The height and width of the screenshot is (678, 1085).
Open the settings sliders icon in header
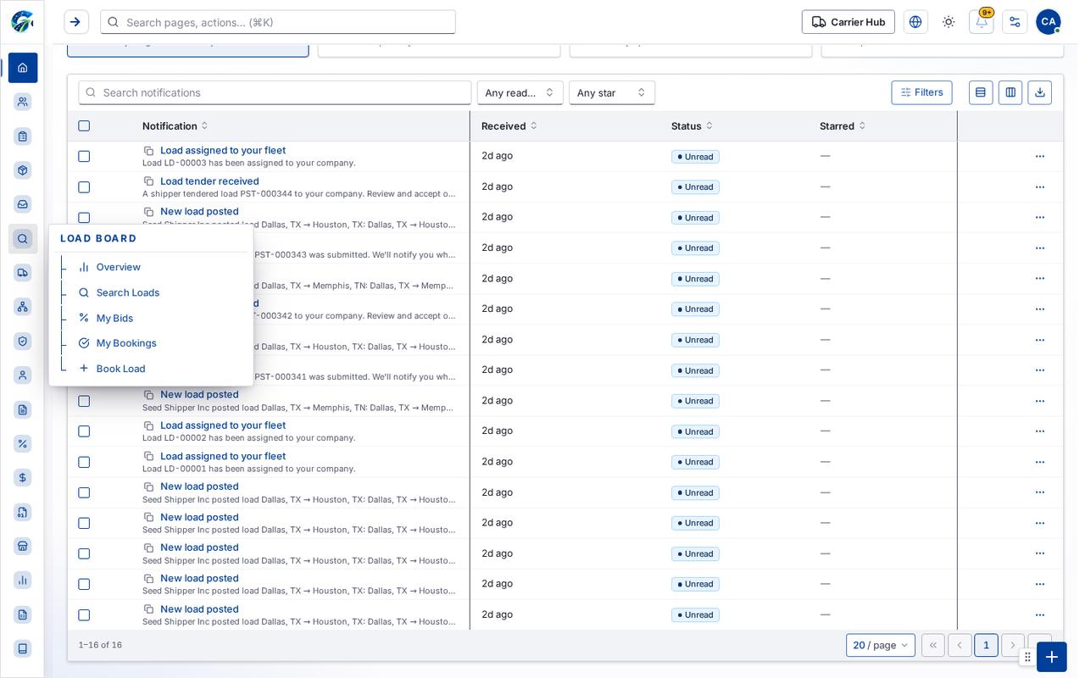point(1015,22)
